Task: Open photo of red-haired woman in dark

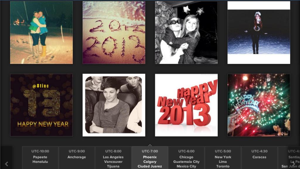Action: click(259, 33)
